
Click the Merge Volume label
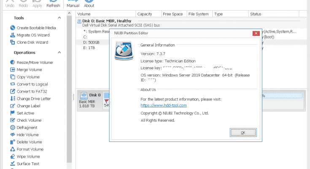tap(29, 70)
